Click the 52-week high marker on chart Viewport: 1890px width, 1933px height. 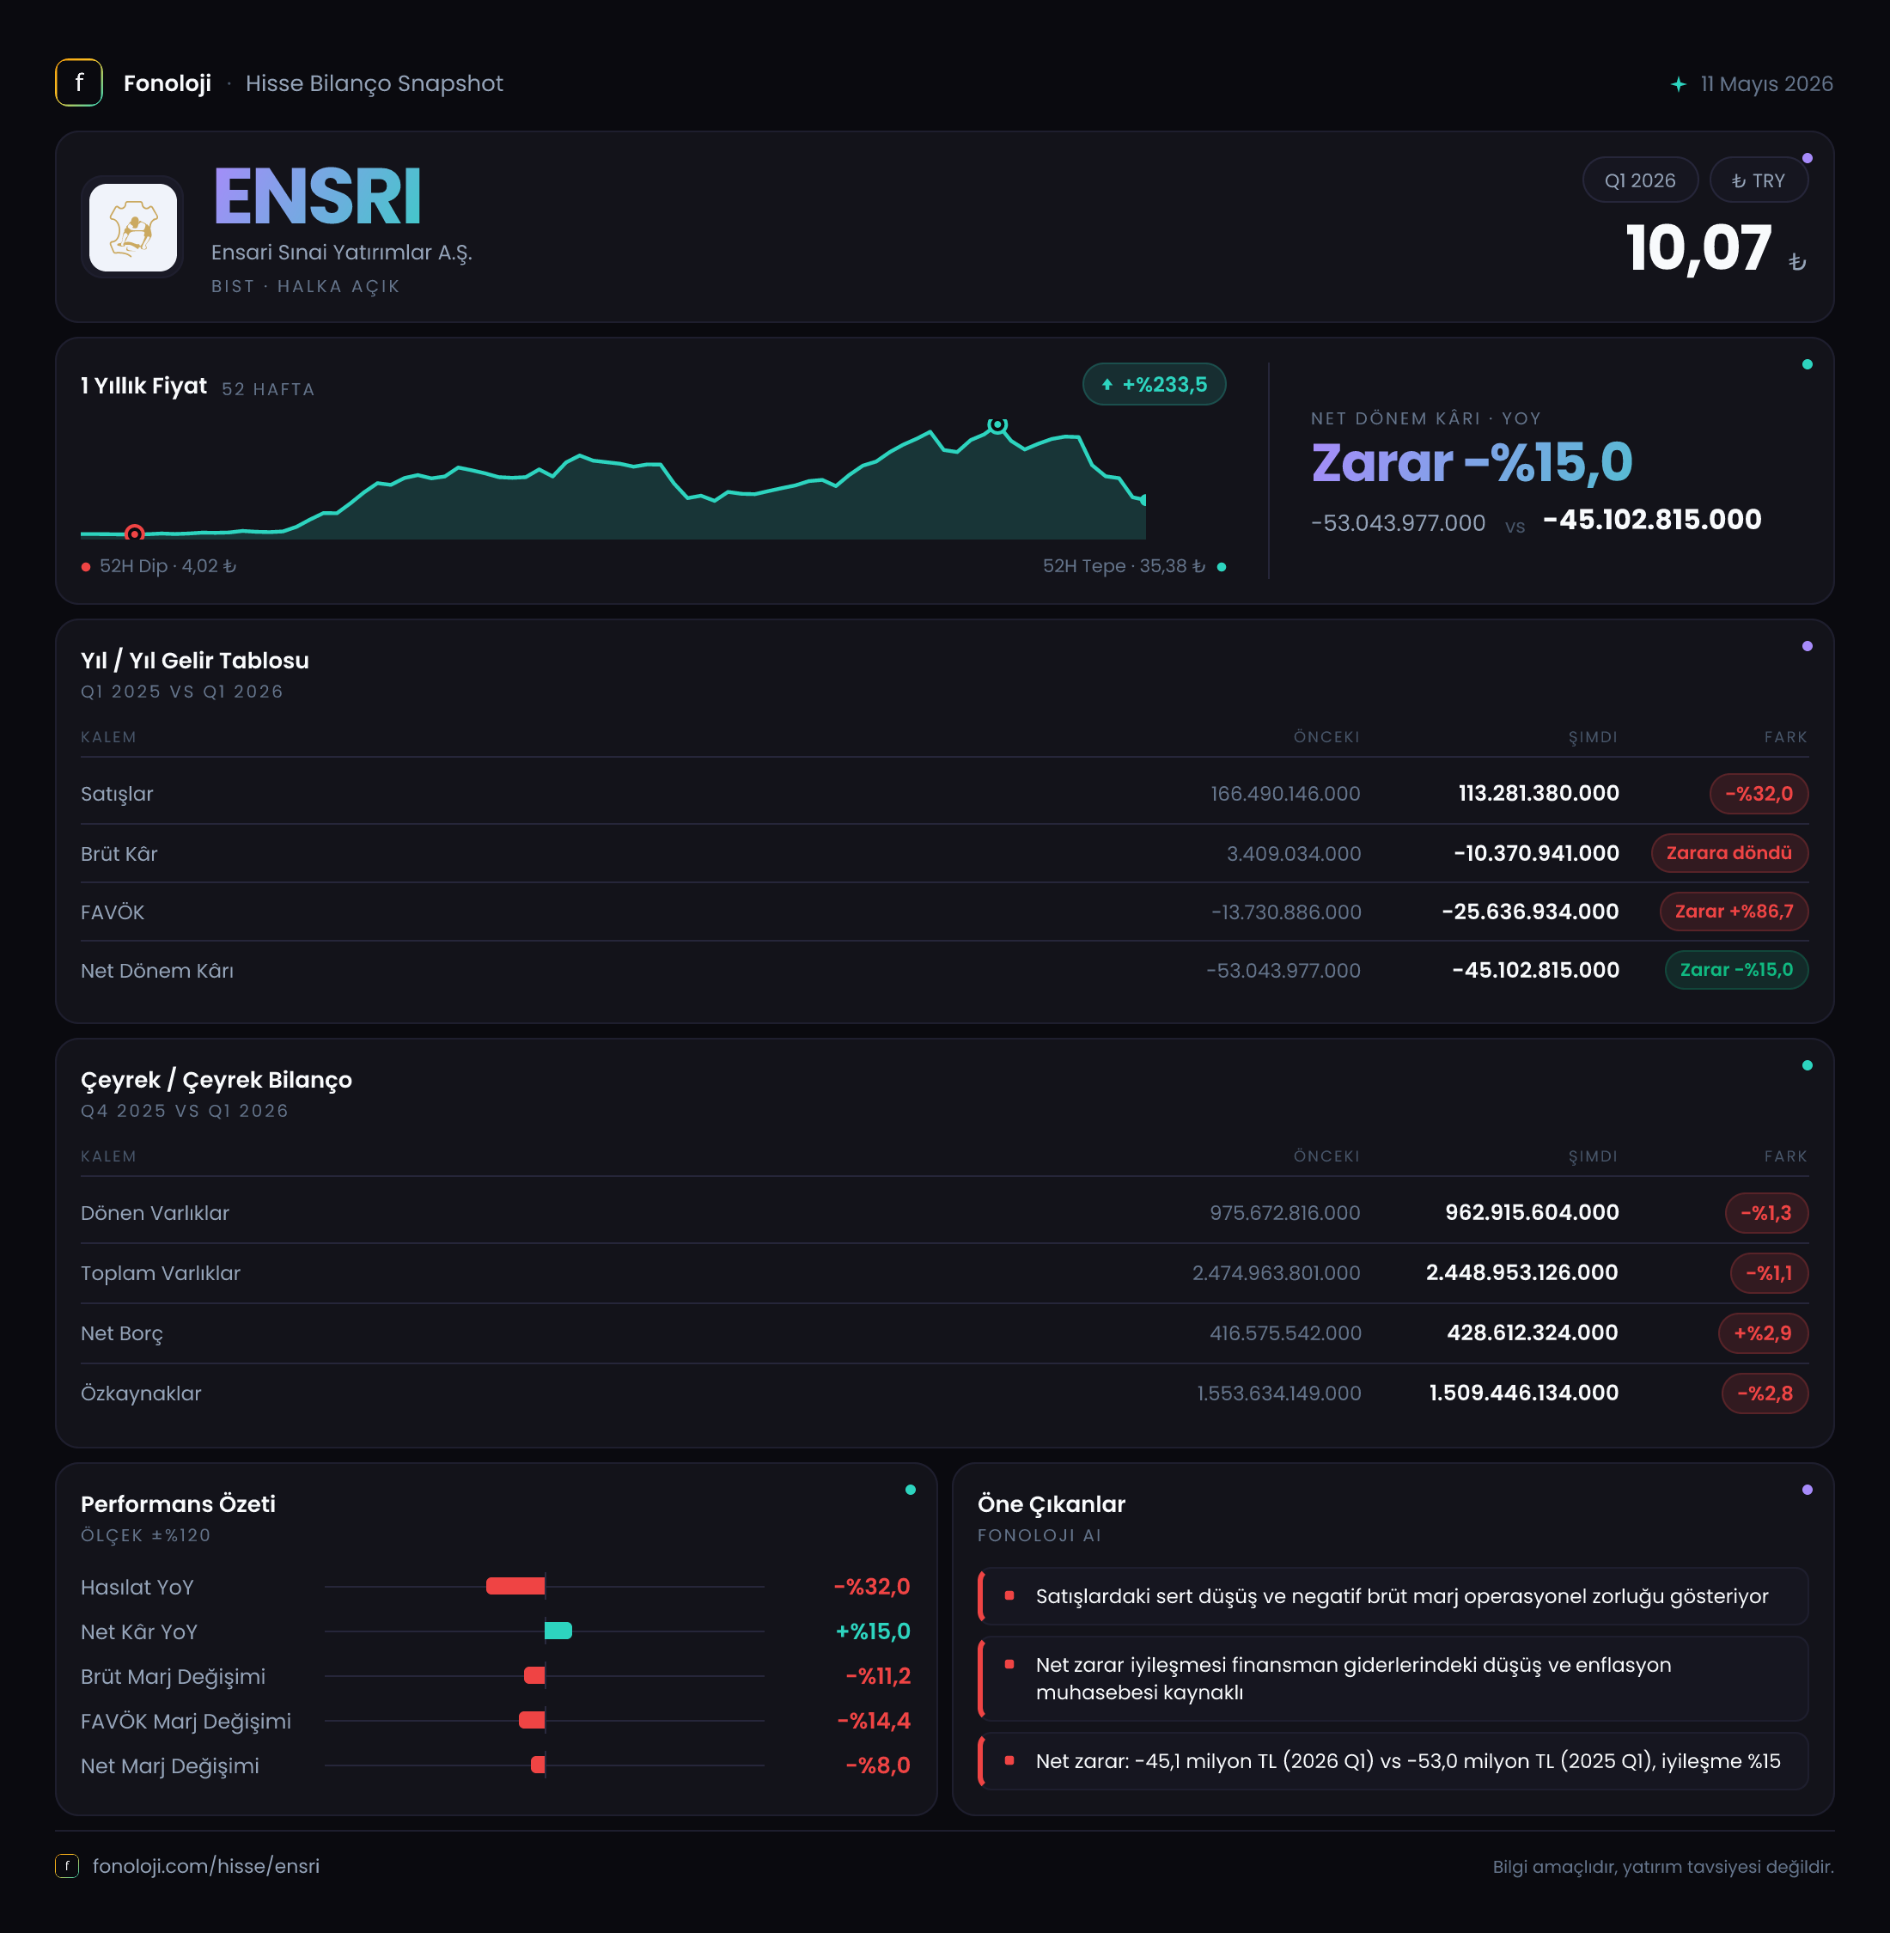[x=997, y=425]
